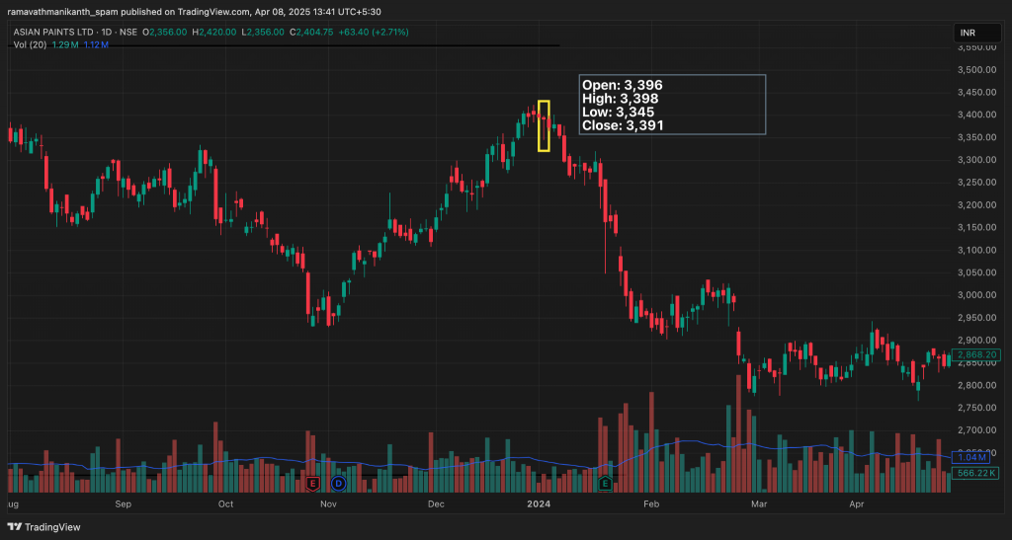The image size is (1012, 540).
Task: Click the Nov label on the time axis
Action: tap(328, 503)
